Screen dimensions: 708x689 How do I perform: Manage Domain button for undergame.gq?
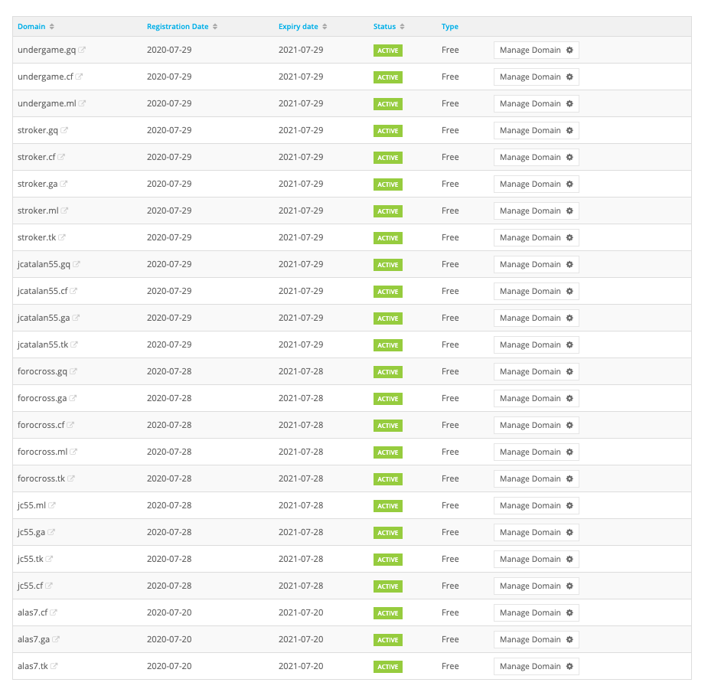536,50
